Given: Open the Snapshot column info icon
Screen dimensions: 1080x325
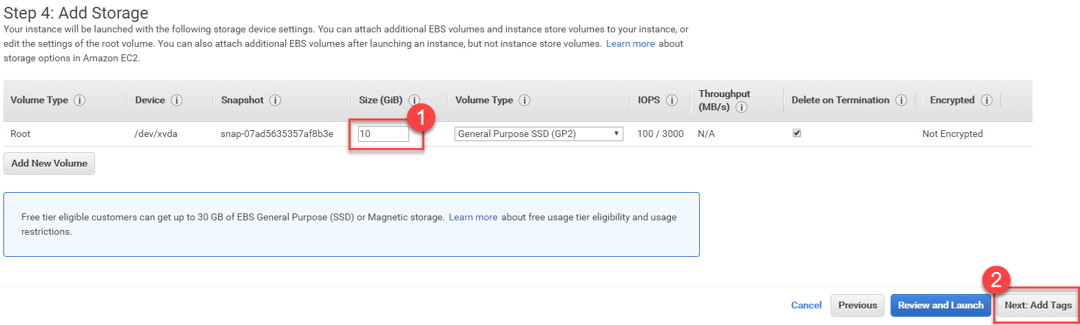Looking at the screenshot, I should tap(275, 101).
